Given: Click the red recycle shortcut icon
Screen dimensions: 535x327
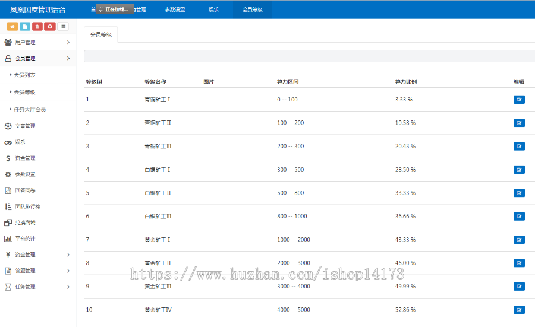Looking at the screenshot, I should pos(50,27).
